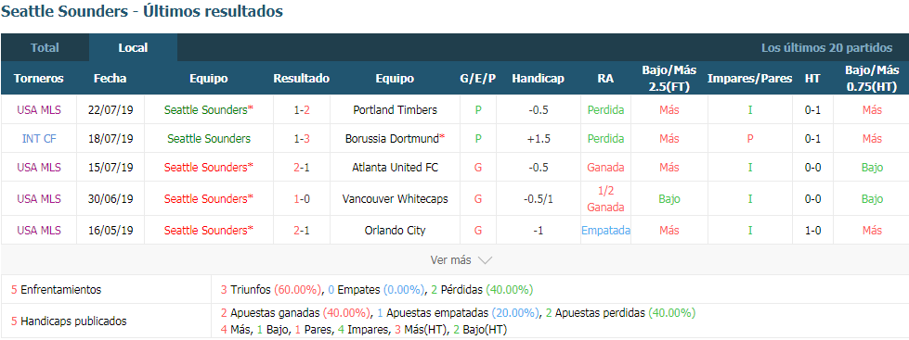
Task: Click Seattle Sounders in the 18/07/19 row
Action: [209, 139]
